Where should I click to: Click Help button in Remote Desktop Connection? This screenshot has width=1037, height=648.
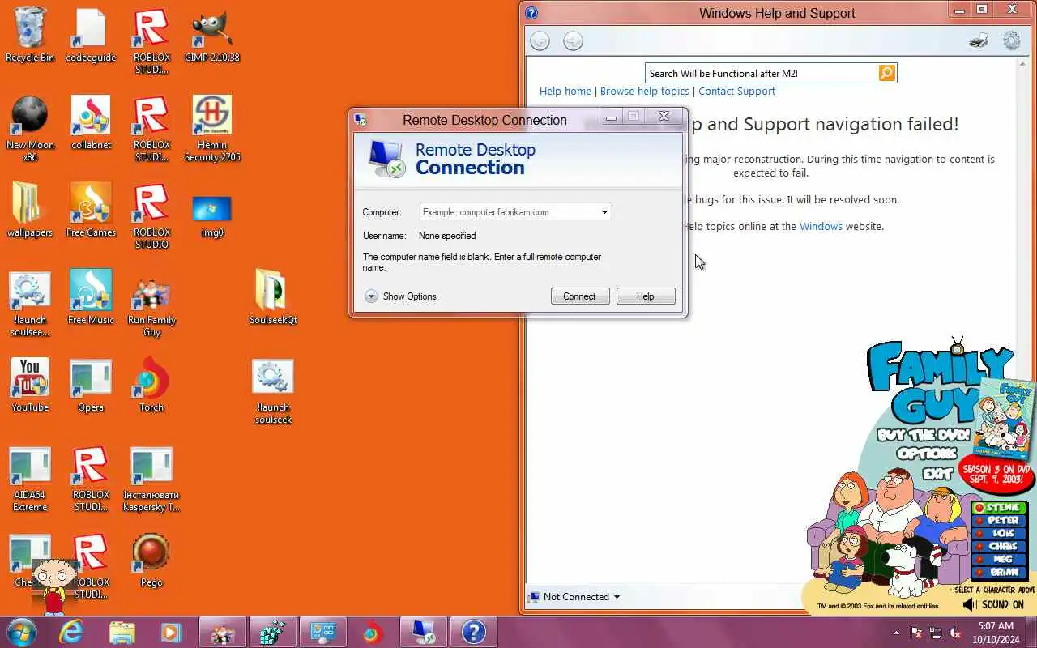coord(645,296)
